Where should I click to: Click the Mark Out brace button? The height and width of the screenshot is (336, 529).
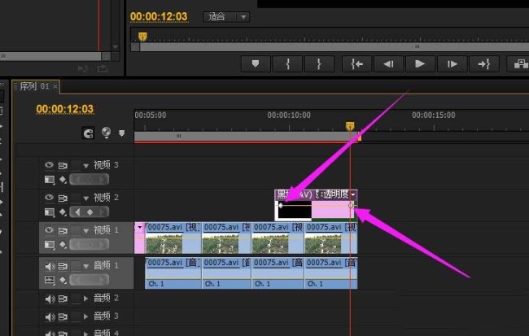coord(319,63)
